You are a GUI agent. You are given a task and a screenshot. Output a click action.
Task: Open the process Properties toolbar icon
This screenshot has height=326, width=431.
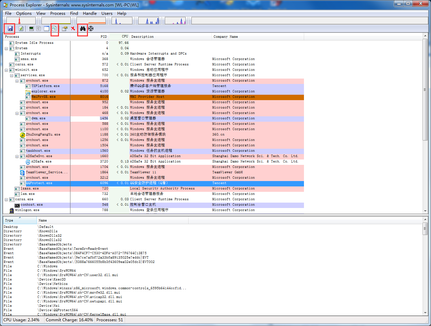point(65,29)
